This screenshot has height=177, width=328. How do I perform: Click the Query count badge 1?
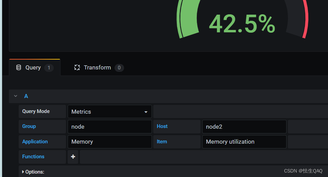click(x=49, y=68)
